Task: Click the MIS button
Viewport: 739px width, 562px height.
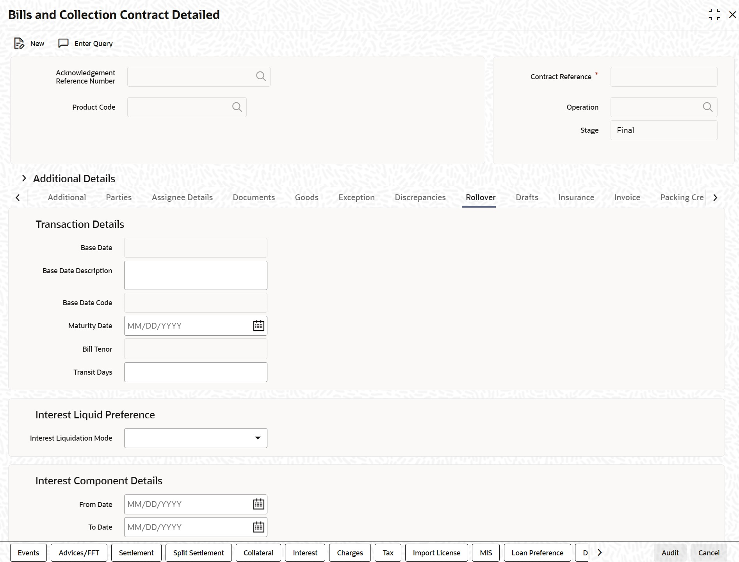Action: coord(486,553)
